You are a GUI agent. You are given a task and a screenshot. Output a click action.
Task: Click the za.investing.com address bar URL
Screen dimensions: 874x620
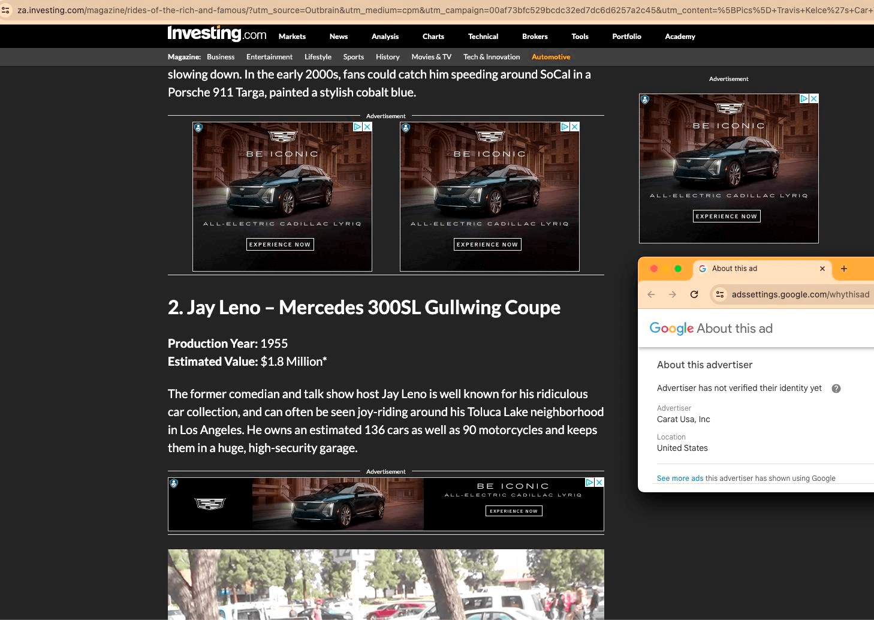pyautogui.click(x=445, y=10)
